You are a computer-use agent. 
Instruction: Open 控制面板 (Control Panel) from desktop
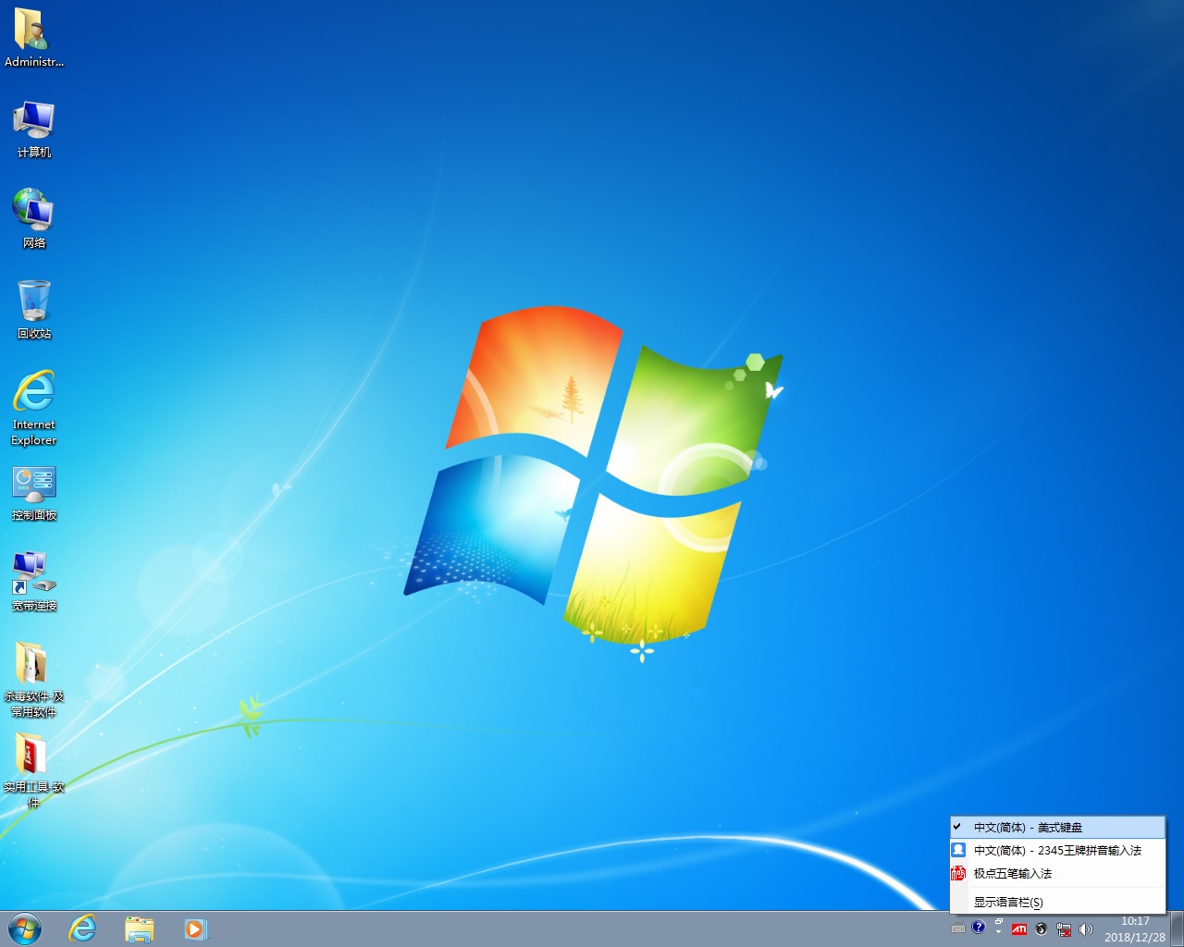(x=33, y=484)
